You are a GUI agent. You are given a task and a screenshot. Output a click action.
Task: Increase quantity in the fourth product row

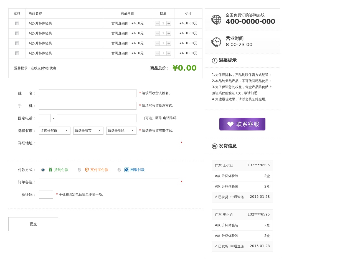point(169,53)
